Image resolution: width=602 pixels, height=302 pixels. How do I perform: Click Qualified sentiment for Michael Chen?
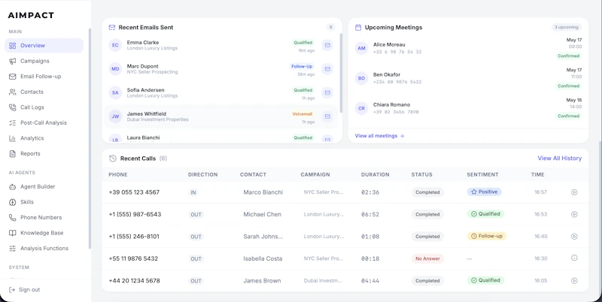coord(485,214)
